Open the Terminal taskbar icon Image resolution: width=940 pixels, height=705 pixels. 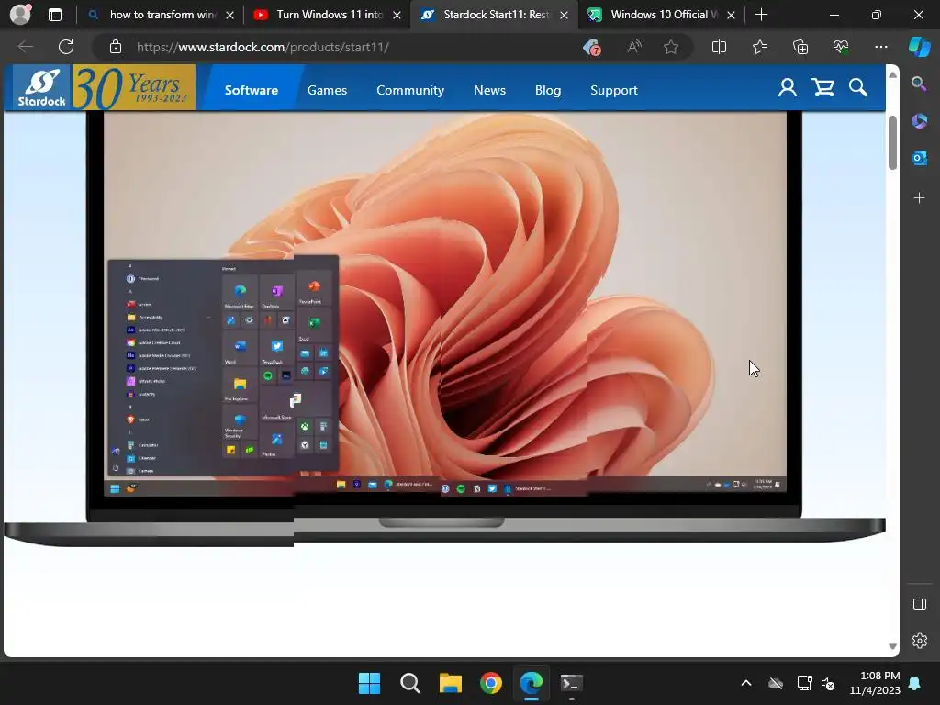pos(571,683)
